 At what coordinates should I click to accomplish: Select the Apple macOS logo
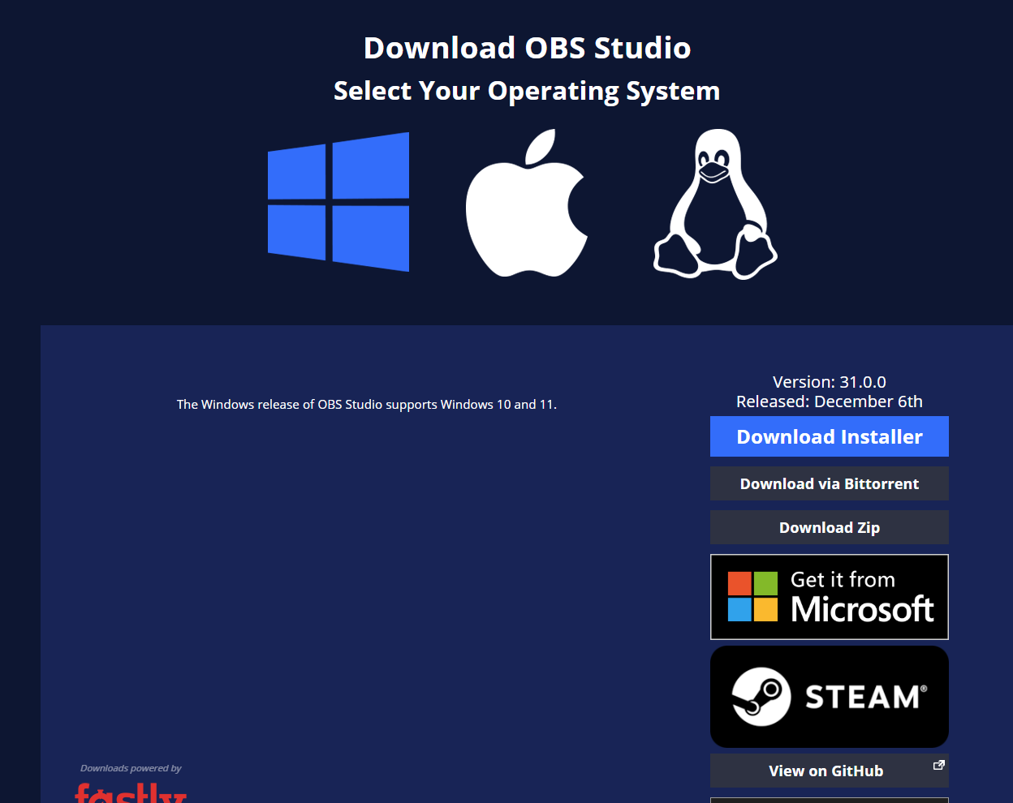pos(527,203)
